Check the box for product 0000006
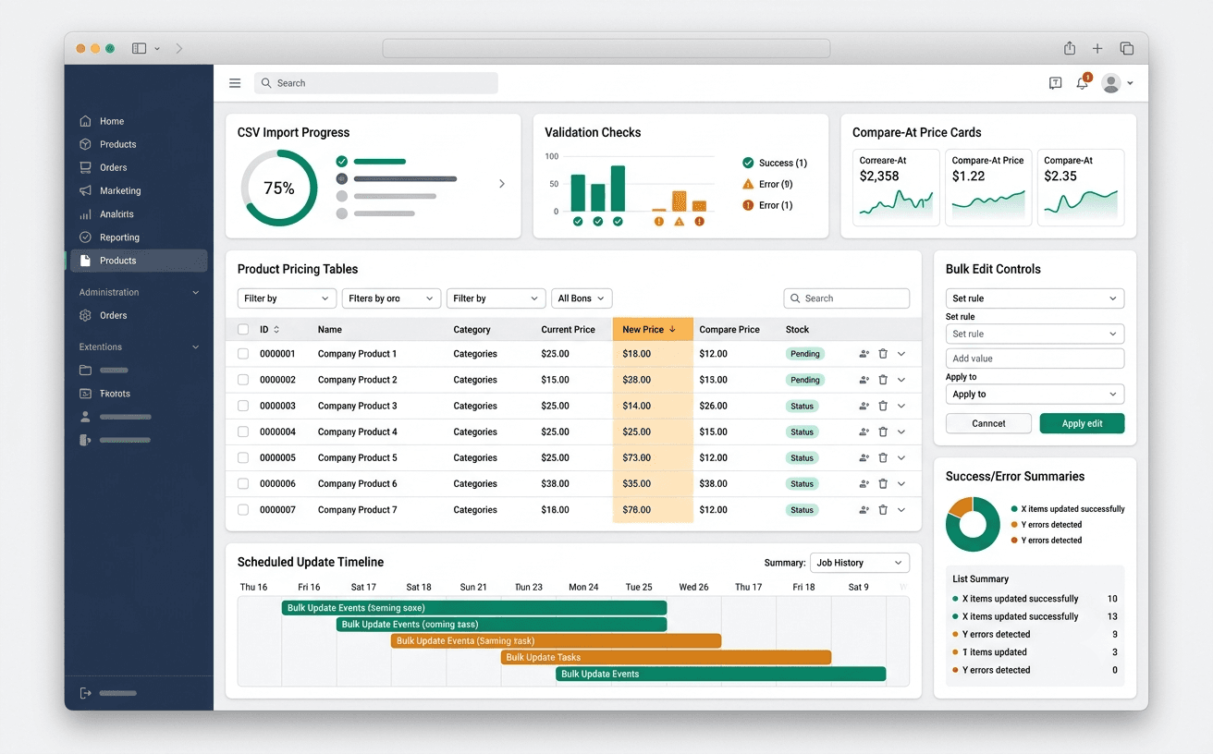 coord(243,483)
